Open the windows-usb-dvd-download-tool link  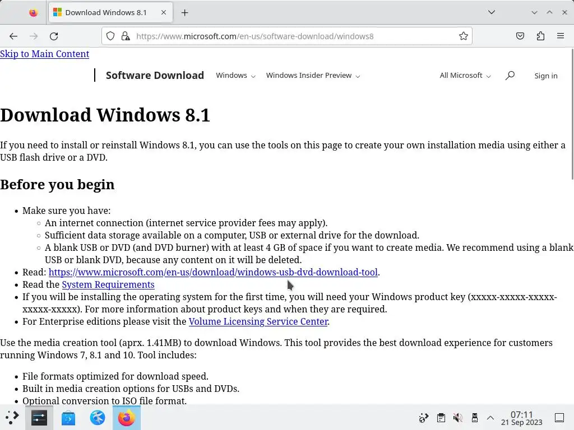[x=213, y=273]
